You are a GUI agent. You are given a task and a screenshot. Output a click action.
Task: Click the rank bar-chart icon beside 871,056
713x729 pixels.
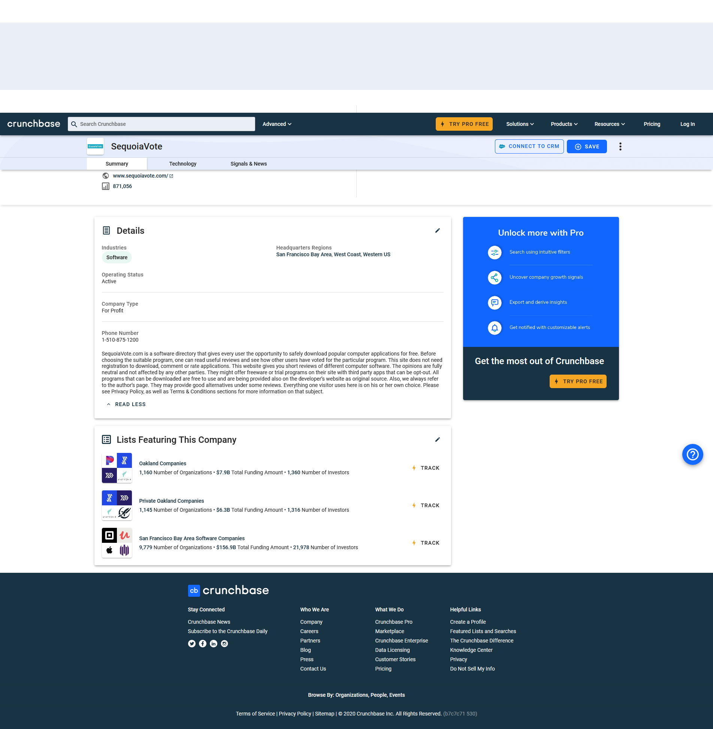pyautogui.click(x=106, y=186)
